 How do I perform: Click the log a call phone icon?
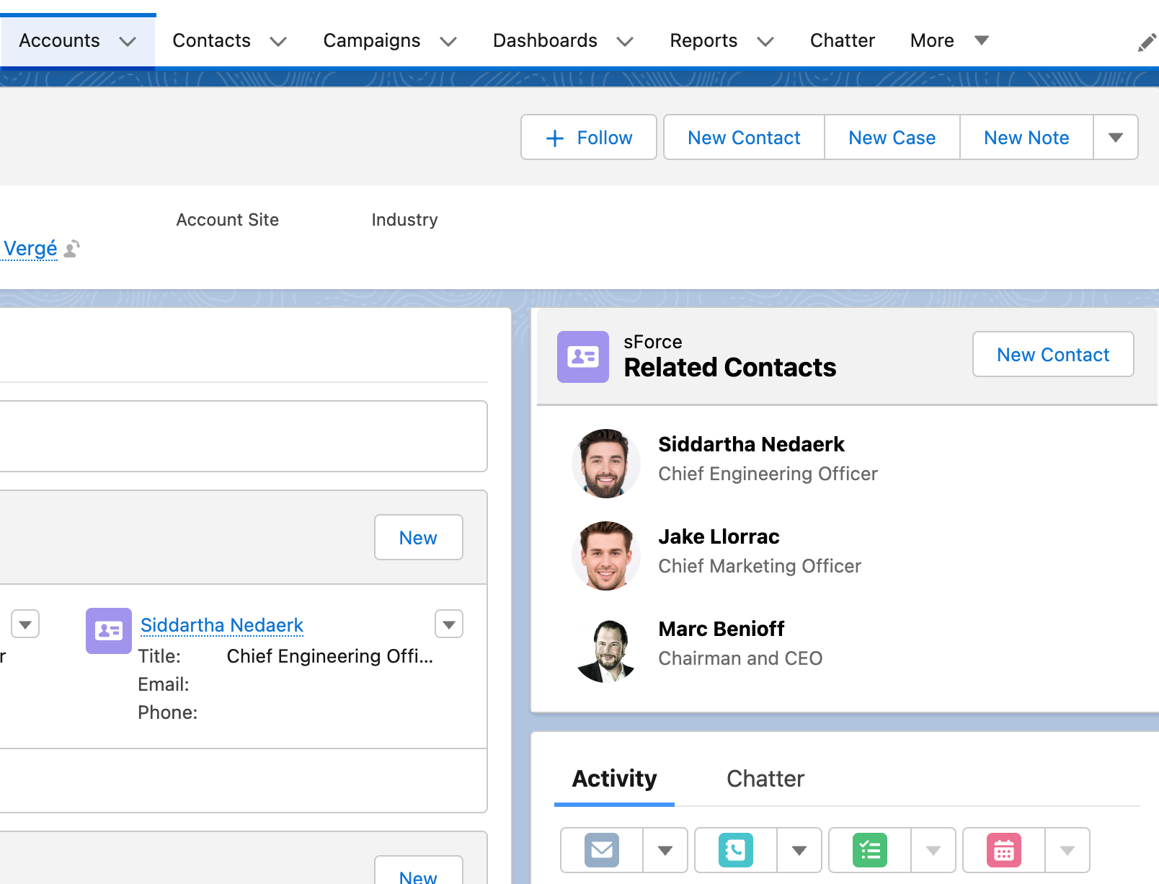[735, 851]
